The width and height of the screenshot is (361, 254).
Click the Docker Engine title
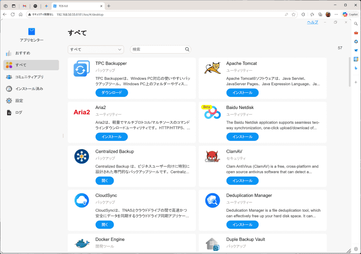pos(110,239)
